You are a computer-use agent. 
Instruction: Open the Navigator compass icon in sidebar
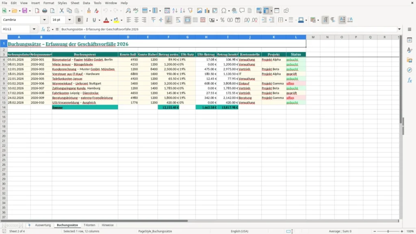click(x=409, y=70)
